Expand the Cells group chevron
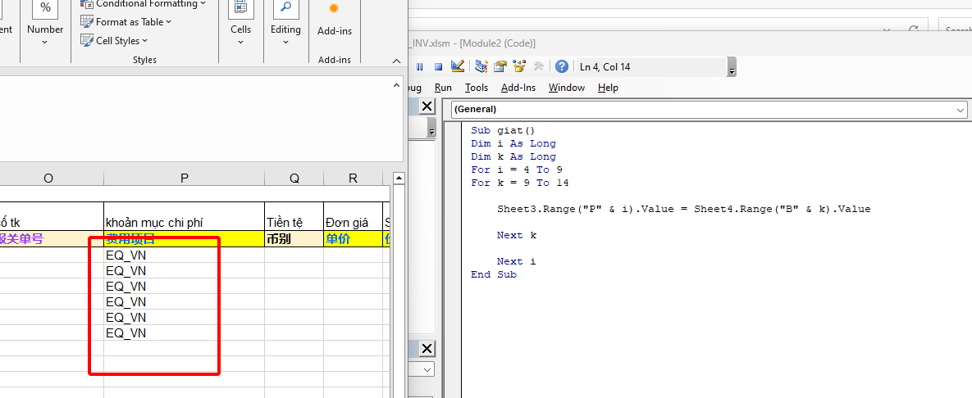972x398 pixels. click(240, 42)
